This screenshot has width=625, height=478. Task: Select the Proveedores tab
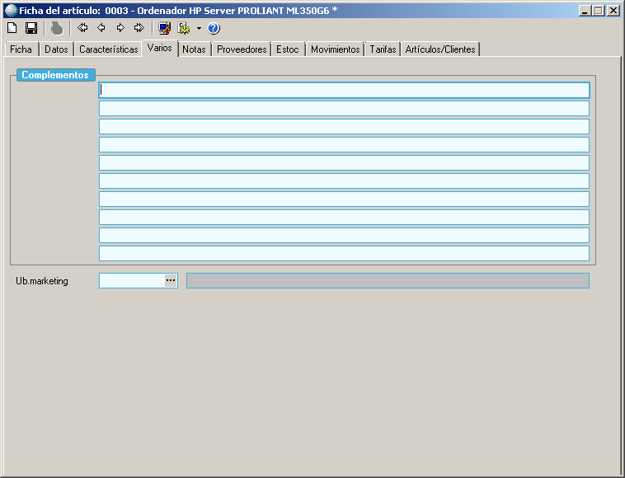(x=242, y=49)
